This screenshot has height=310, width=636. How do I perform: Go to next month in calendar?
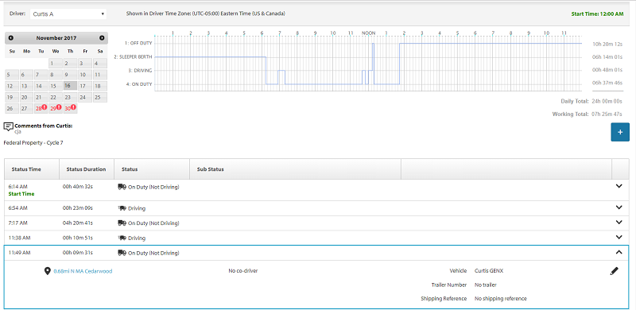[102, 37]
